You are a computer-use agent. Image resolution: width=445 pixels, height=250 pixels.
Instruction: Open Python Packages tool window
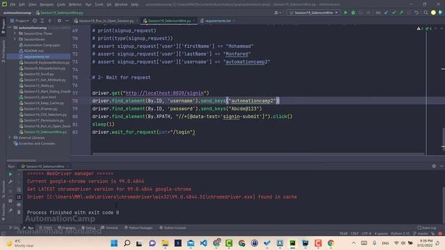[138, 228]
